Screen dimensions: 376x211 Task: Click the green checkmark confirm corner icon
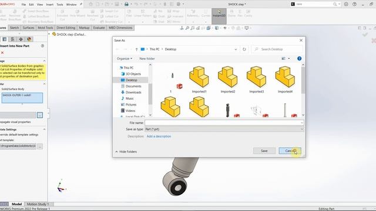point(365,35)
